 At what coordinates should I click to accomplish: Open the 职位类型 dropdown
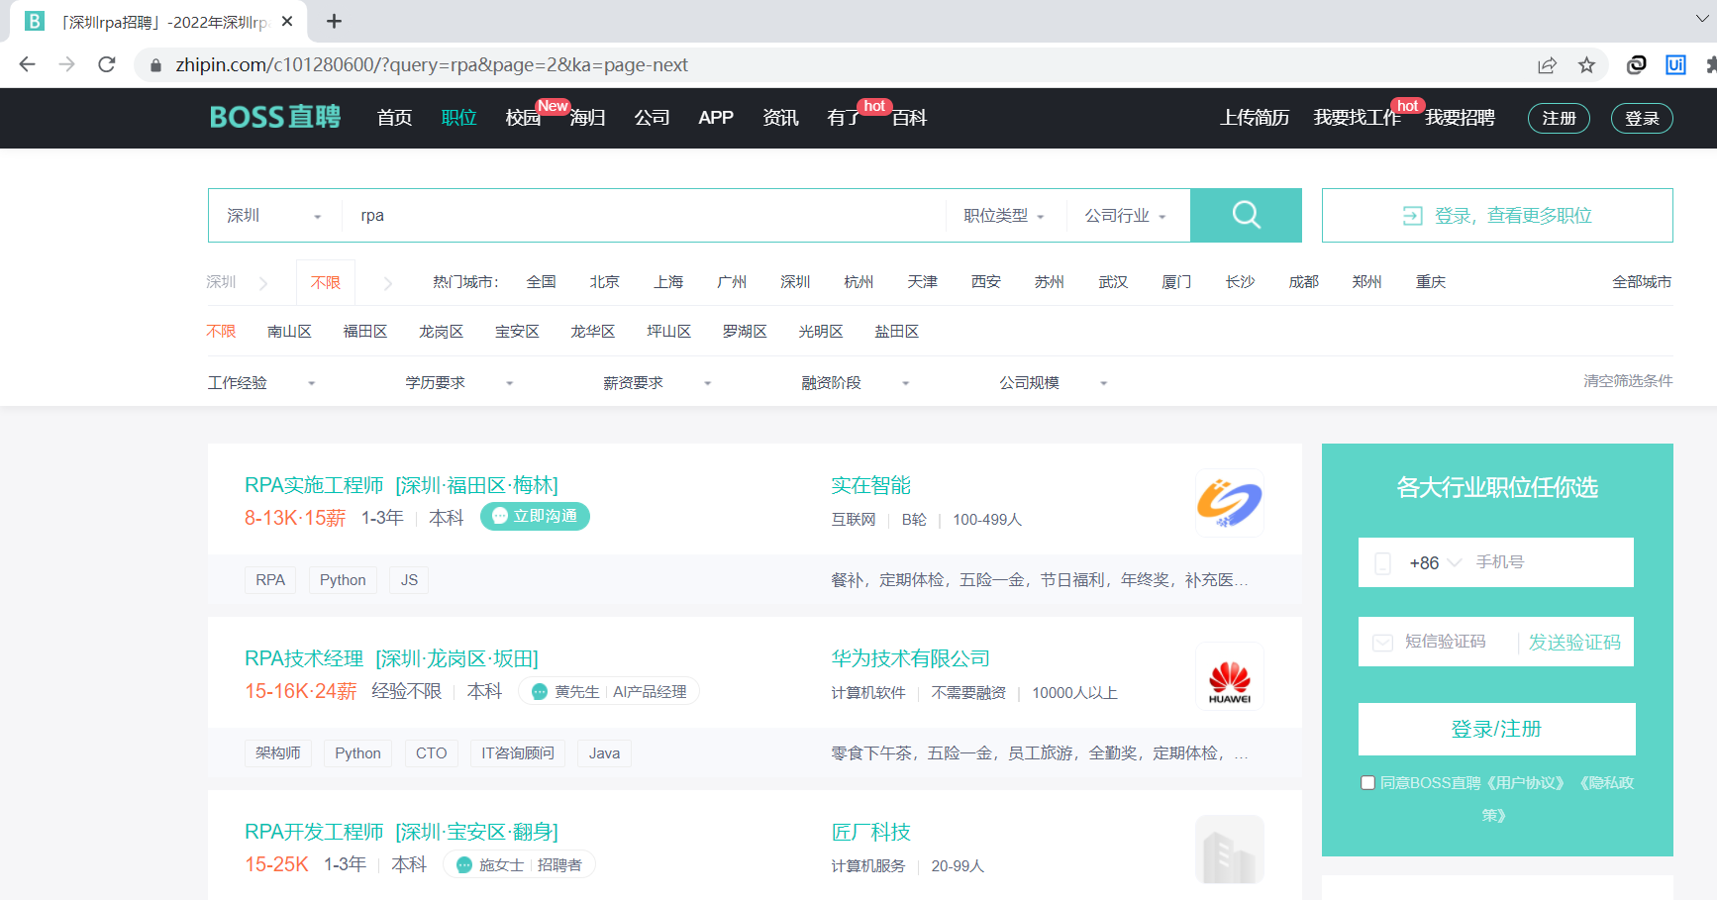pos(1004,216)
